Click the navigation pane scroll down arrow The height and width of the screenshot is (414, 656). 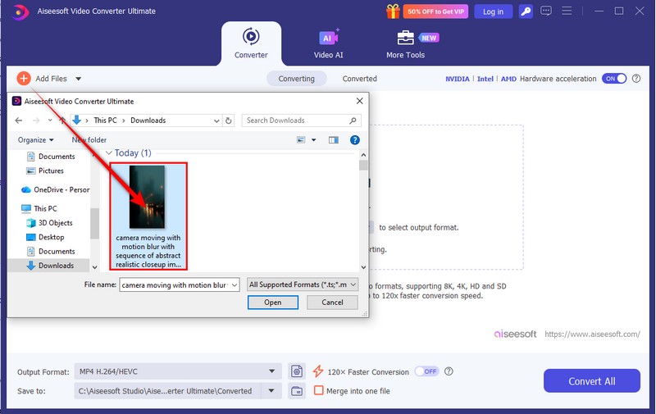(94, 267)
